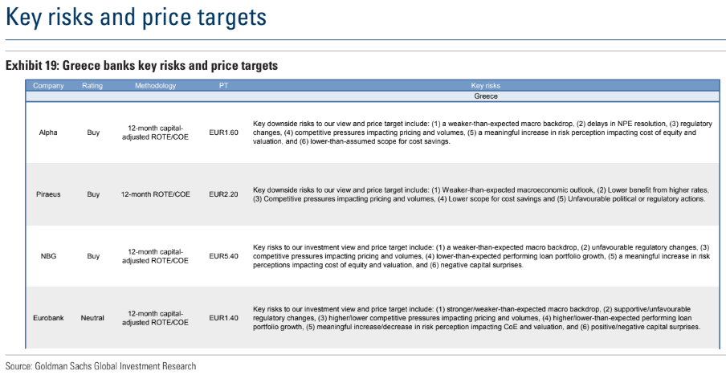Click the Key risks column header
Image resolution: width=726 pixels, height=383 pixels.
(485, 85)
